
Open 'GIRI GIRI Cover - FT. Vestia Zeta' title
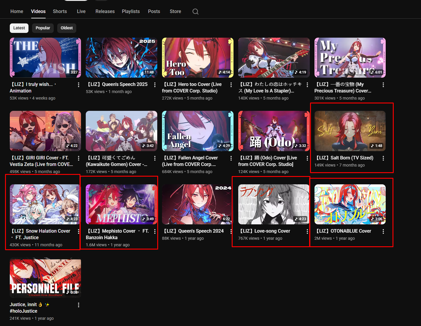tap(41, 161)
